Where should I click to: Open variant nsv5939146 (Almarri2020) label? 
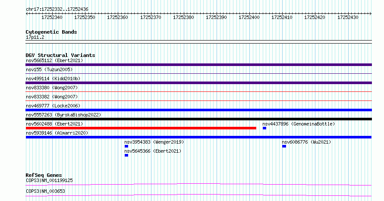click(57, 133)
